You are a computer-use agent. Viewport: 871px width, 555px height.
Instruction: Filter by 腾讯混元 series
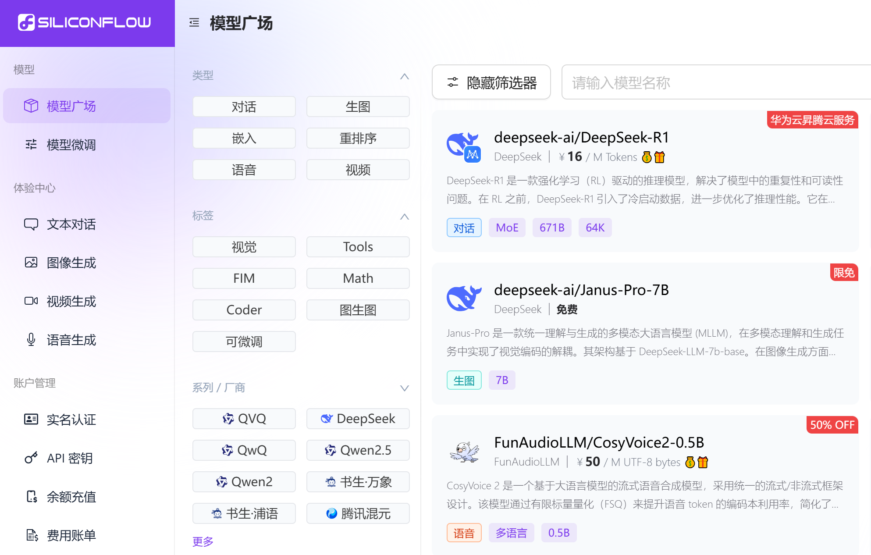click(x=358, y=513)
